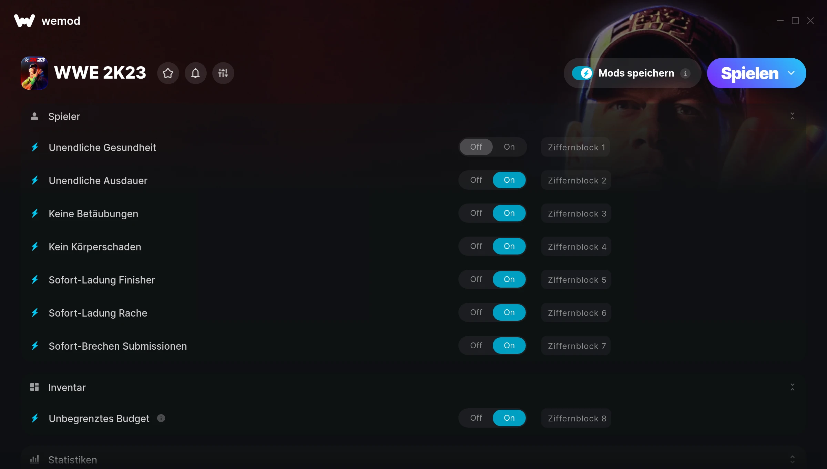Collapse the Spieler section
Image resolution: width=827 pixels, height=469 pixels.
[x=792, y=116]
